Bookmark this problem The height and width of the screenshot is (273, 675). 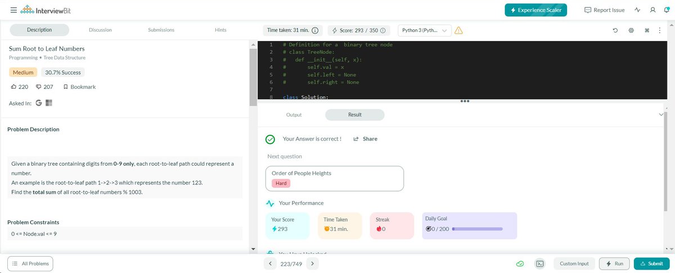click(79, 87)
